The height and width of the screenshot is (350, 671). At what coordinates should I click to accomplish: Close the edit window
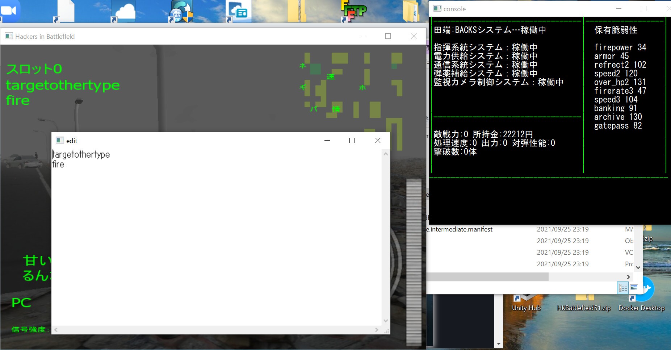tap(378, 141)
